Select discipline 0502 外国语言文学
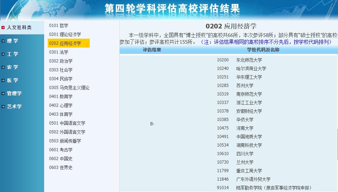 click(x=67, y=132)
